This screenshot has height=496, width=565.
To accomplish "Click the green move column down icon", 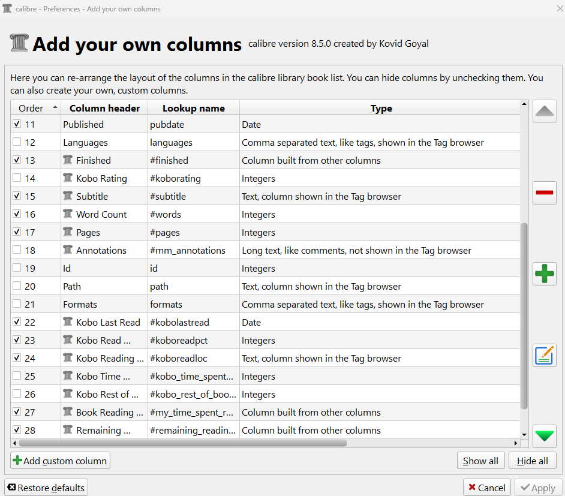I will [544, 436].
